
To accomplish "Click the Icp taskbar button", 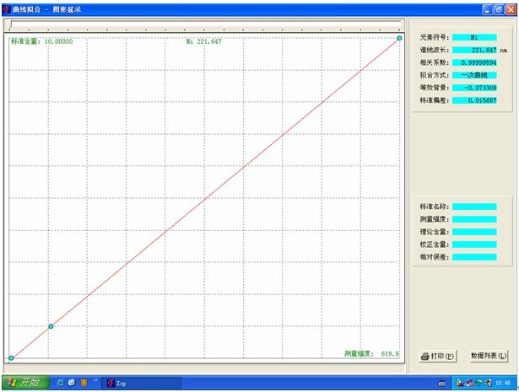I will click(x=118, y=383).
